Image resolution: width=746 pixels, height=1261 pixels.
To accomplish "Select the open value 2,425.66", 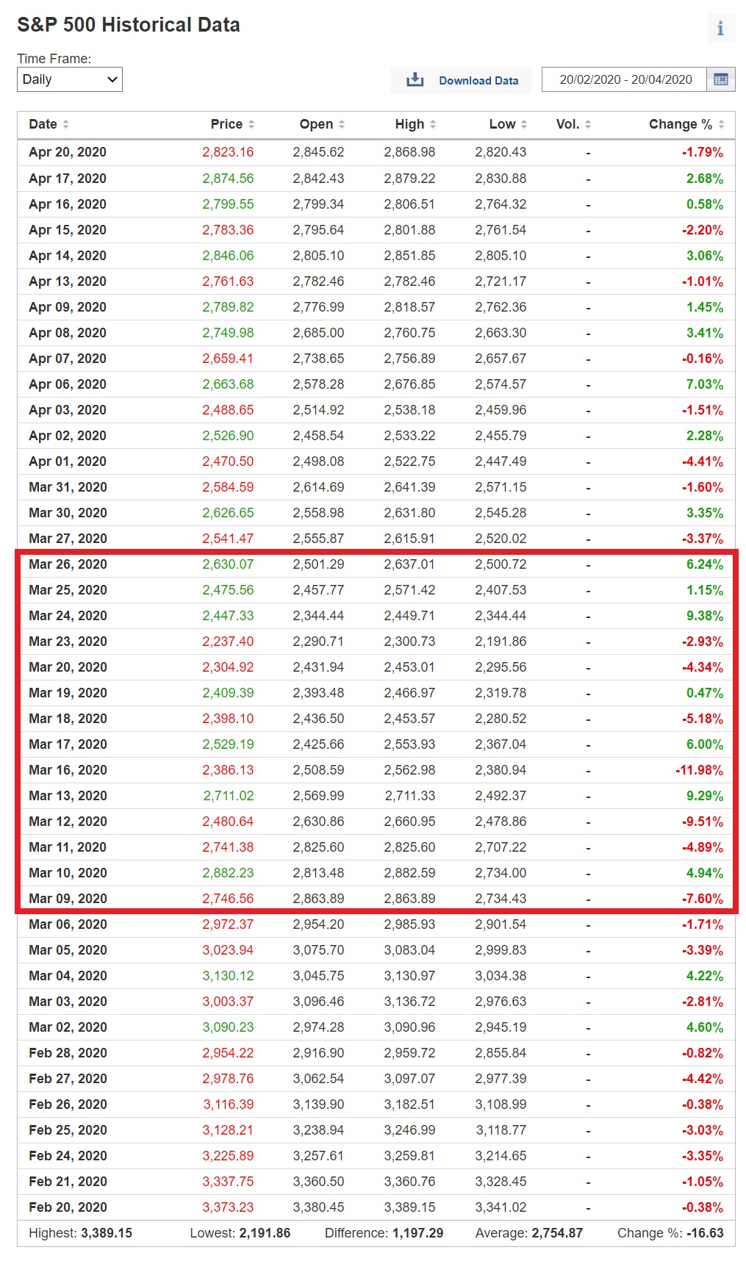I will [318, 744].
